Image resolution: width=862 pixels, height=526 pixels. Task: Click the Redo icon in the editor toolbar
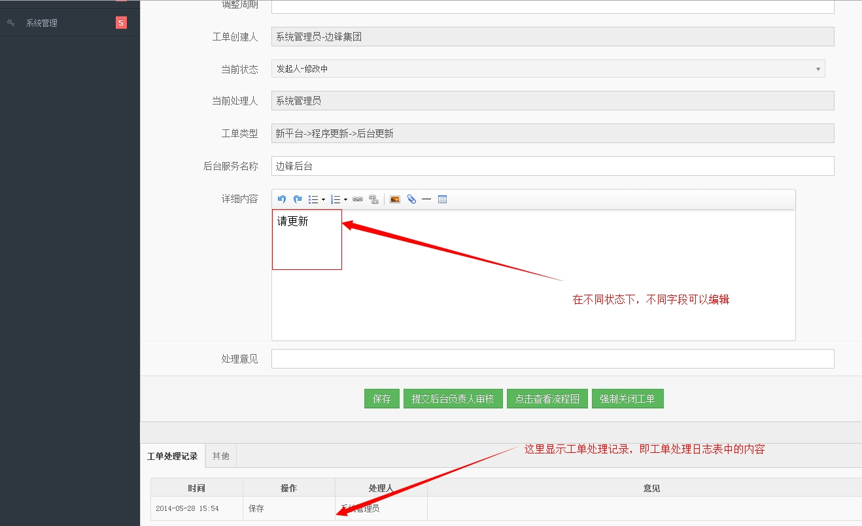pyautogui.click(x=298, y=199)
